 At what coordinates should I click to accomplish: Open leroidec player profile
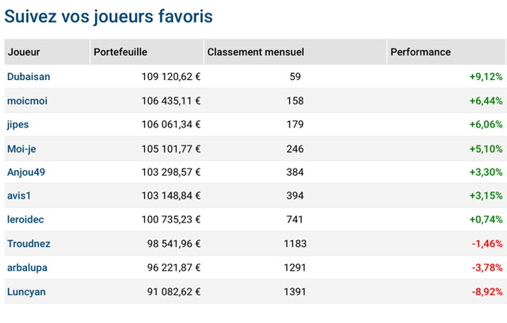click(x=25, y=219)
